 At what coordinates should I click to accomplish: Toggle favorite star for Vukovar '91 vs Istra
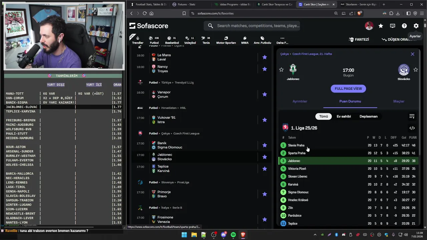(x=265, y=120)
